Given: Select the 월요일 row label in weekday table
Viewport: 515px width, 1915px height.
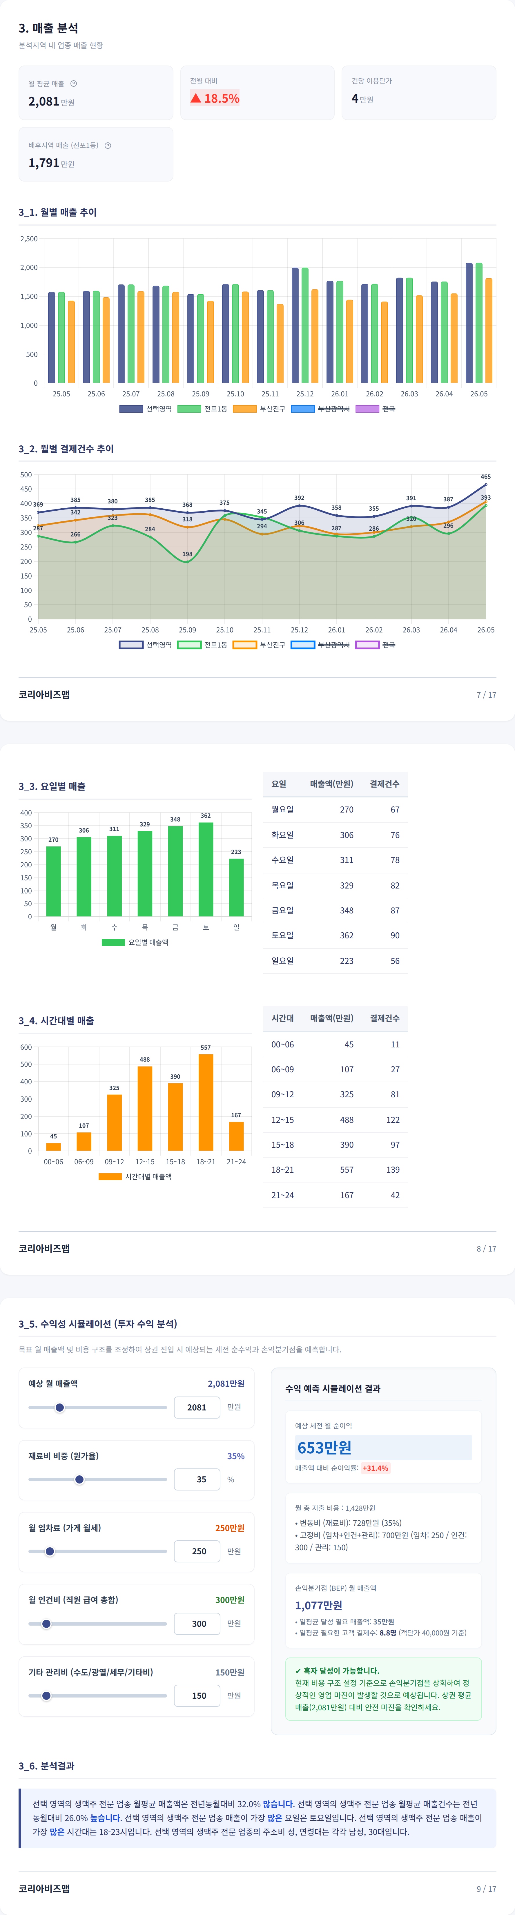Looking at the screenshot, I should point(282,810).
